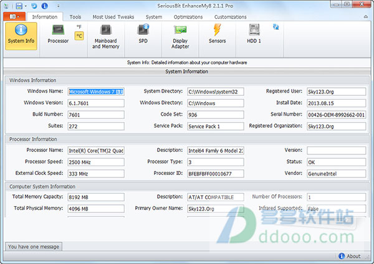Click the refresh icon beside HDD 1
This screenshot has height=264, width=374.
click(x=276, y=27)
